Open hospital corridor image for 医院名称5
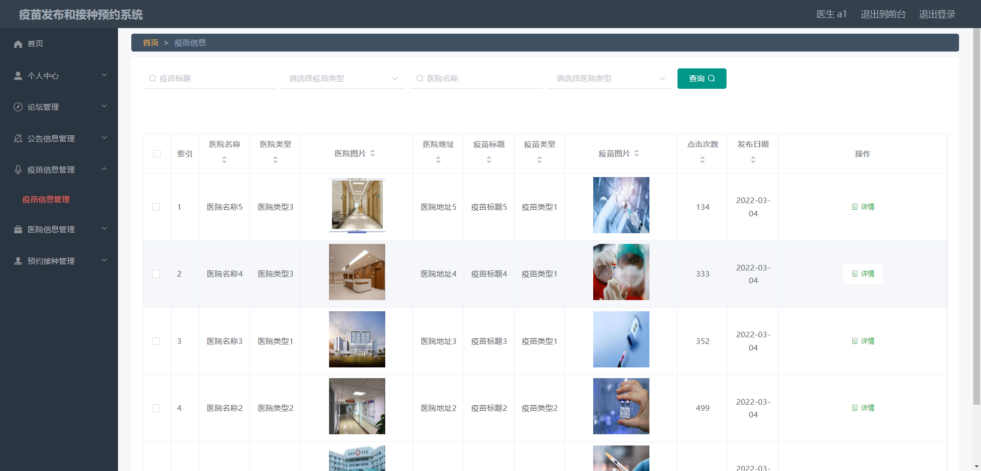This screenshot has height=471, width=981. [x=357, y=205]
